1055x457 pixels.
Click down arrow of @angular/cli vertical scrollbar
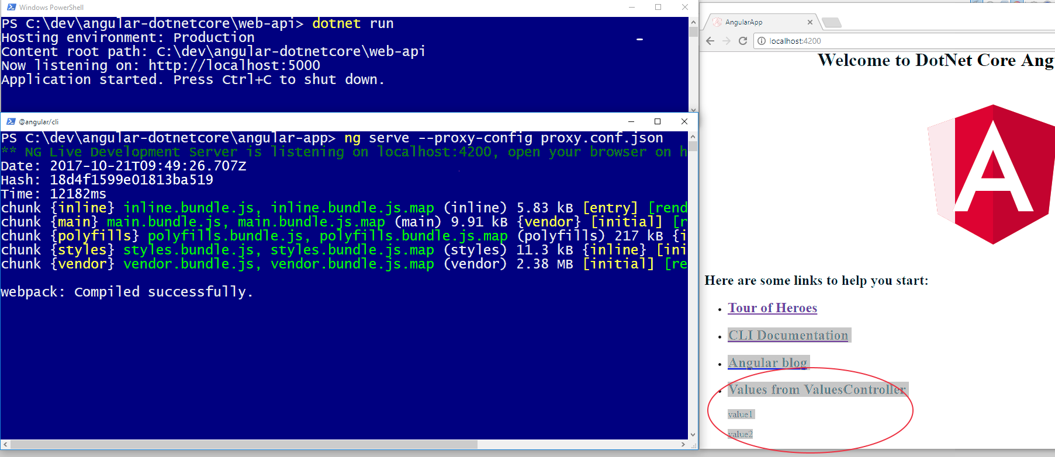pyautogui.click(x=693, y=435)
